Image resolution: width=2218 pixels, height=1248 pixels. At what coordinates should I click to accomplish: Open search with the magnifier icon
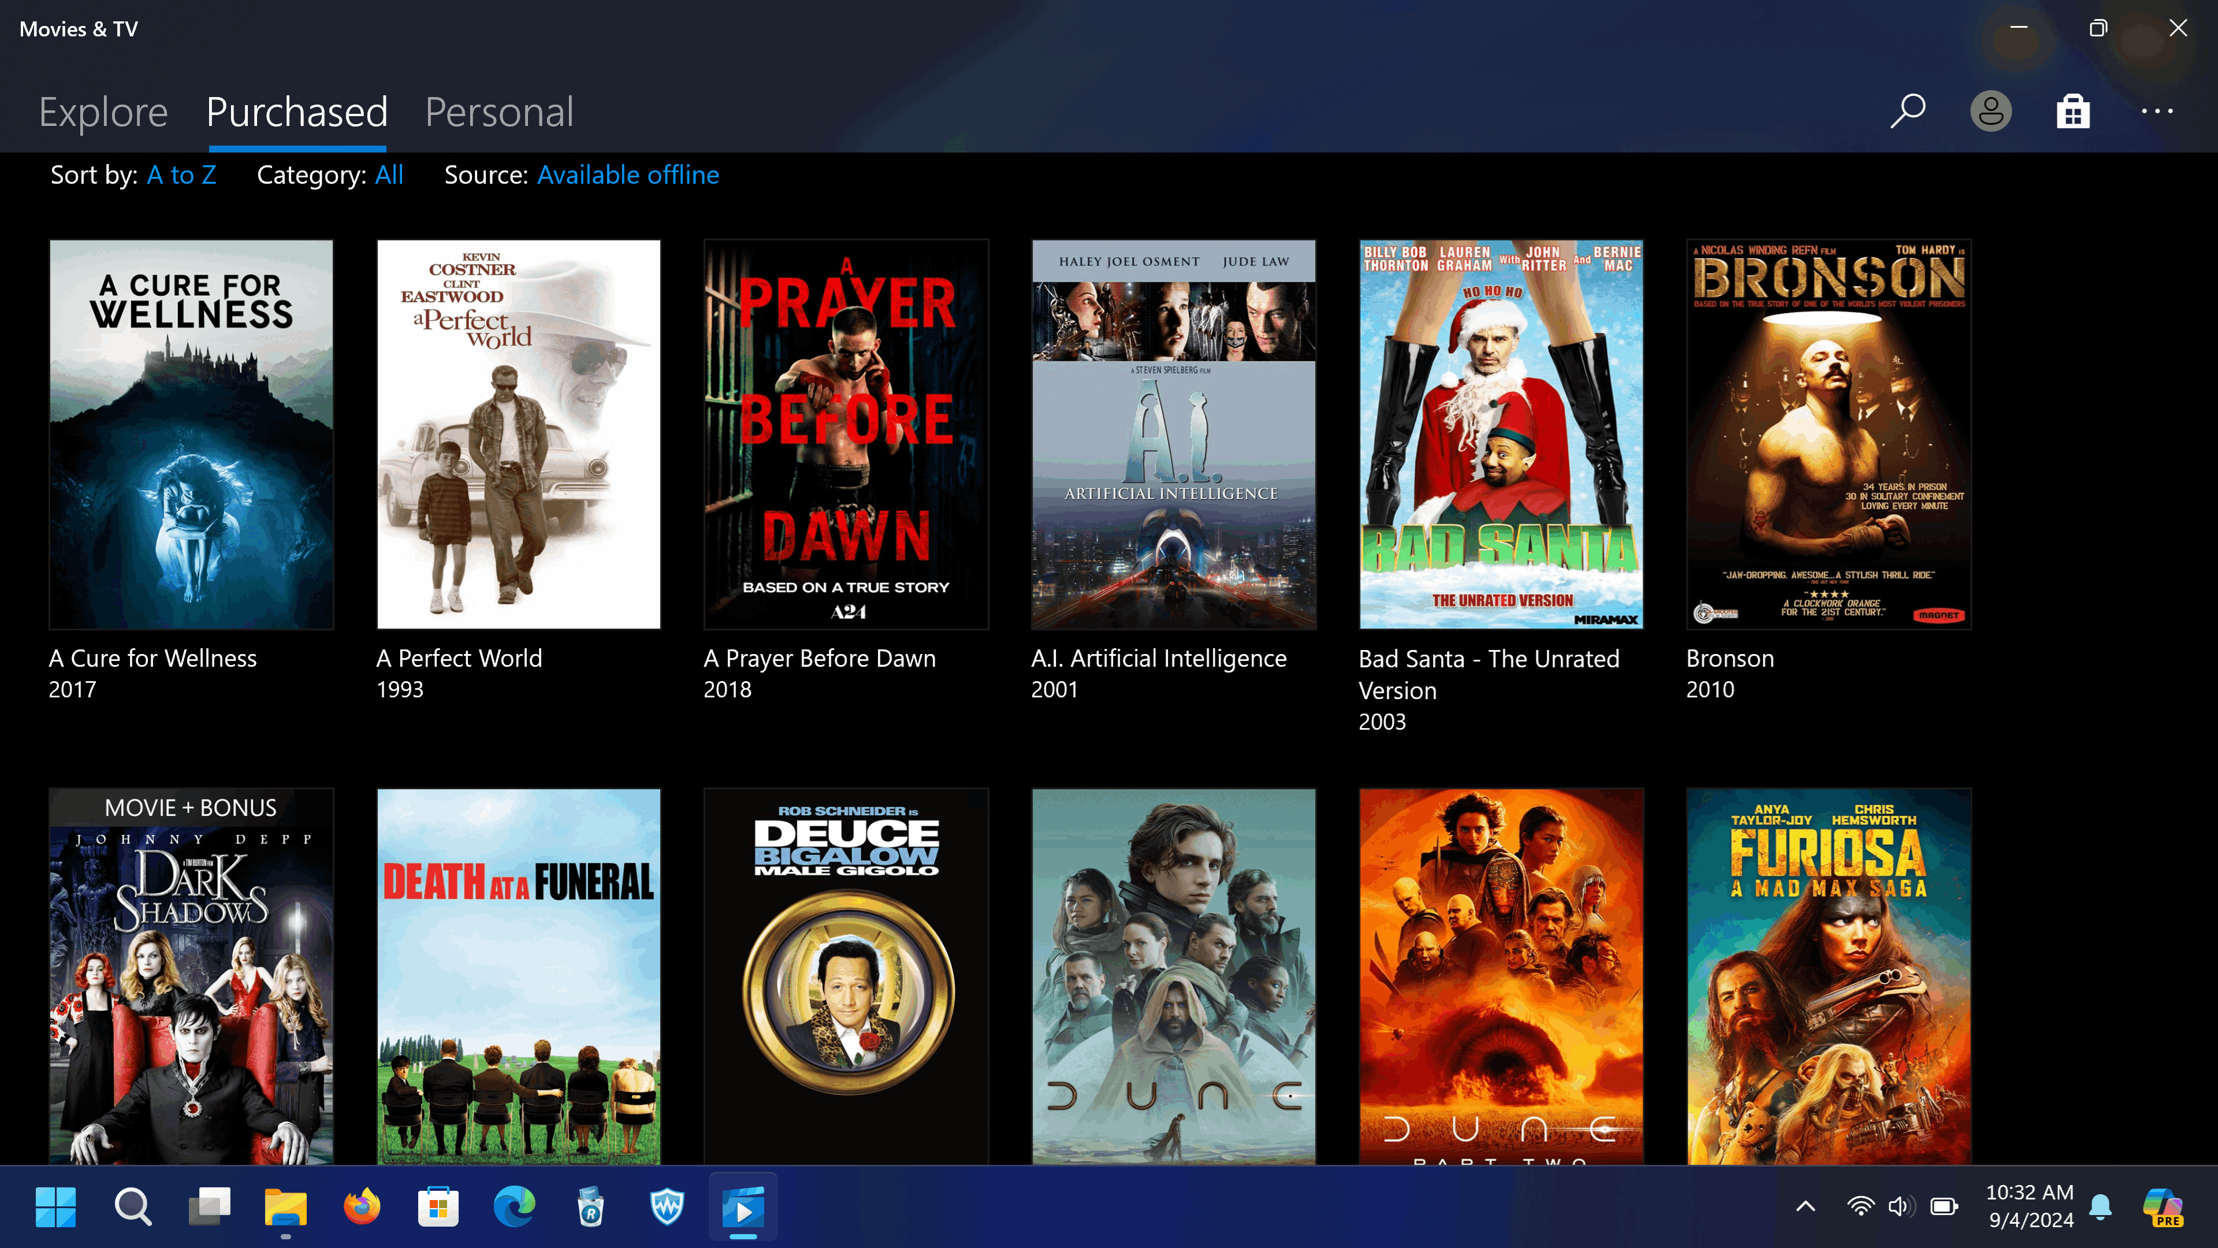1907,111
